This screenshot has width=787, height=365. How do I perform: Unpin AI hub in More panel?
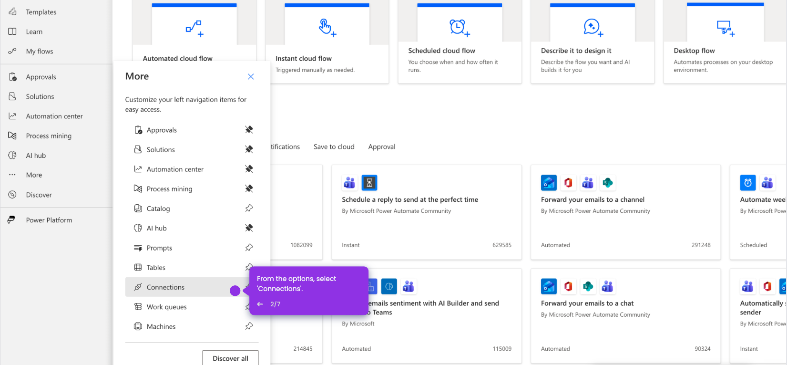point(249,228)
